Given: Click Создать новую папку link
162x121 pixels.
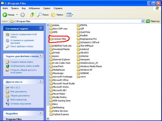Looking at the screenshot, I should [22, 62].
